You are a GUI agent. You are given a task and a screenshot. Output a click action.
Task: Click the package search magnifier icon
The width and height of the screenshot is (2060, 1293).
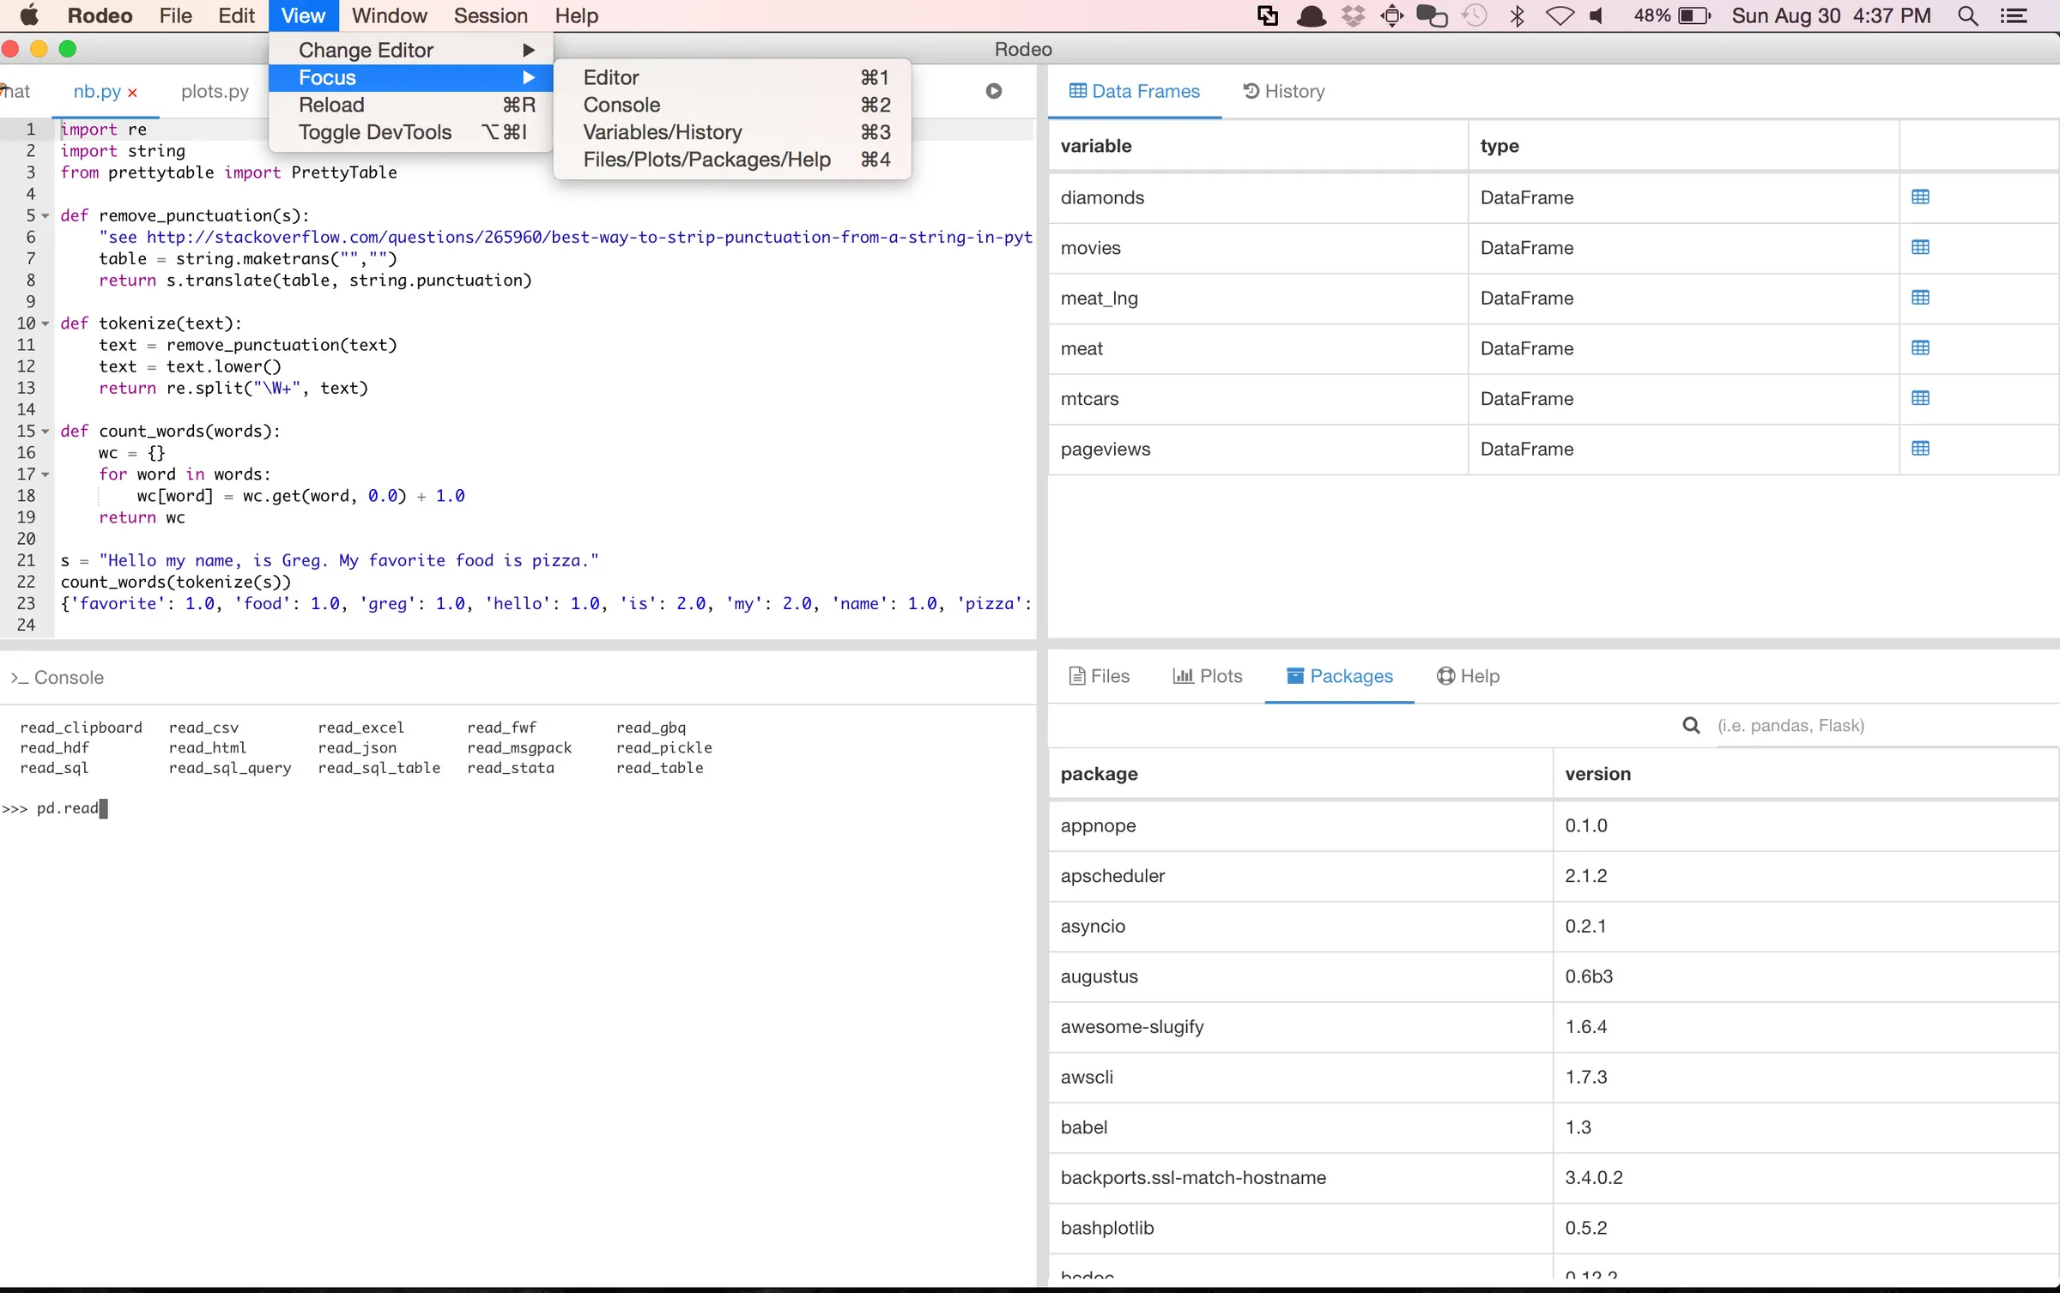(1690, 725)
